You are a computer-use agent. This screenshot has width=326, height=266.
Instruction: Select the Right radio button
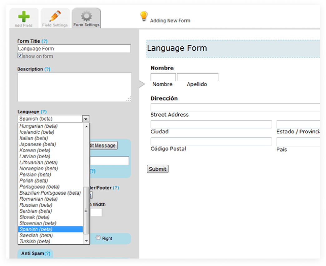point(98,238)
